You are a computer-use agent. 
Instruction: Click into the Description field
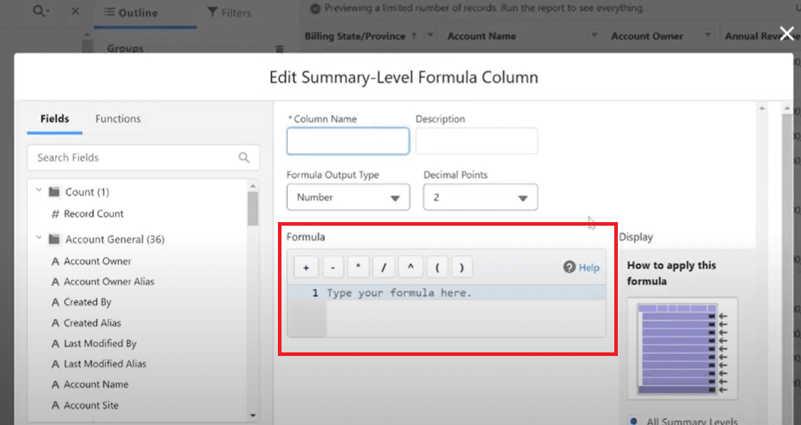477,141
